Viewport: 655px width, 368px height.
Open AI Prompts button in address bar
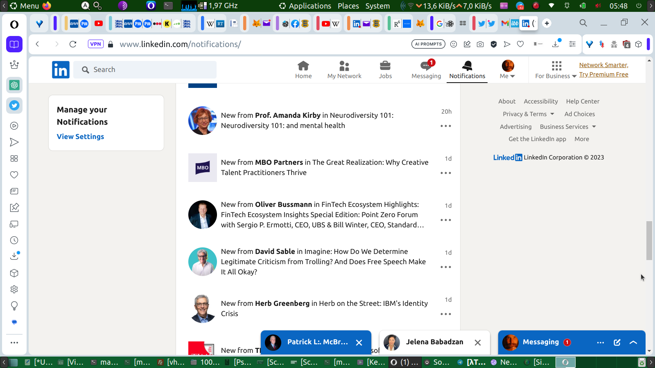point(428,44)
